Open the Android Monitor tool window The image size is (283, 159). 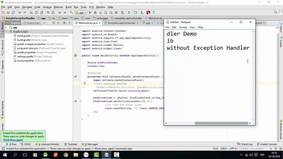point(47,144)
